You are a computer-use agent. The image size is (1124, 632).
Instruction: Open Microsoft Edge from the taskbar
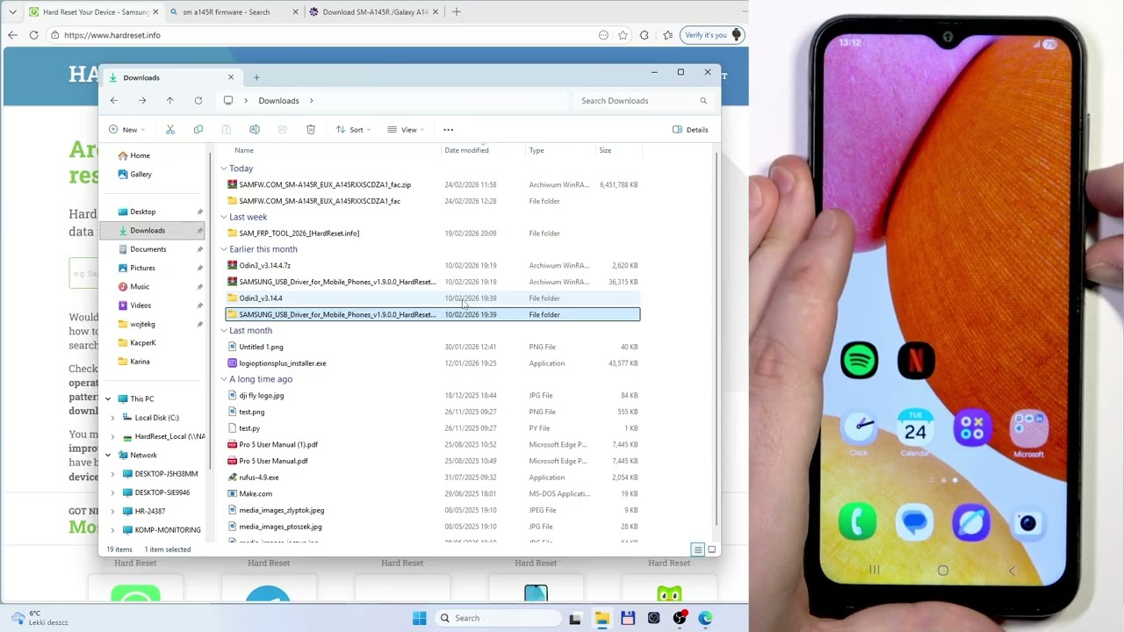(x=705, y=618)
